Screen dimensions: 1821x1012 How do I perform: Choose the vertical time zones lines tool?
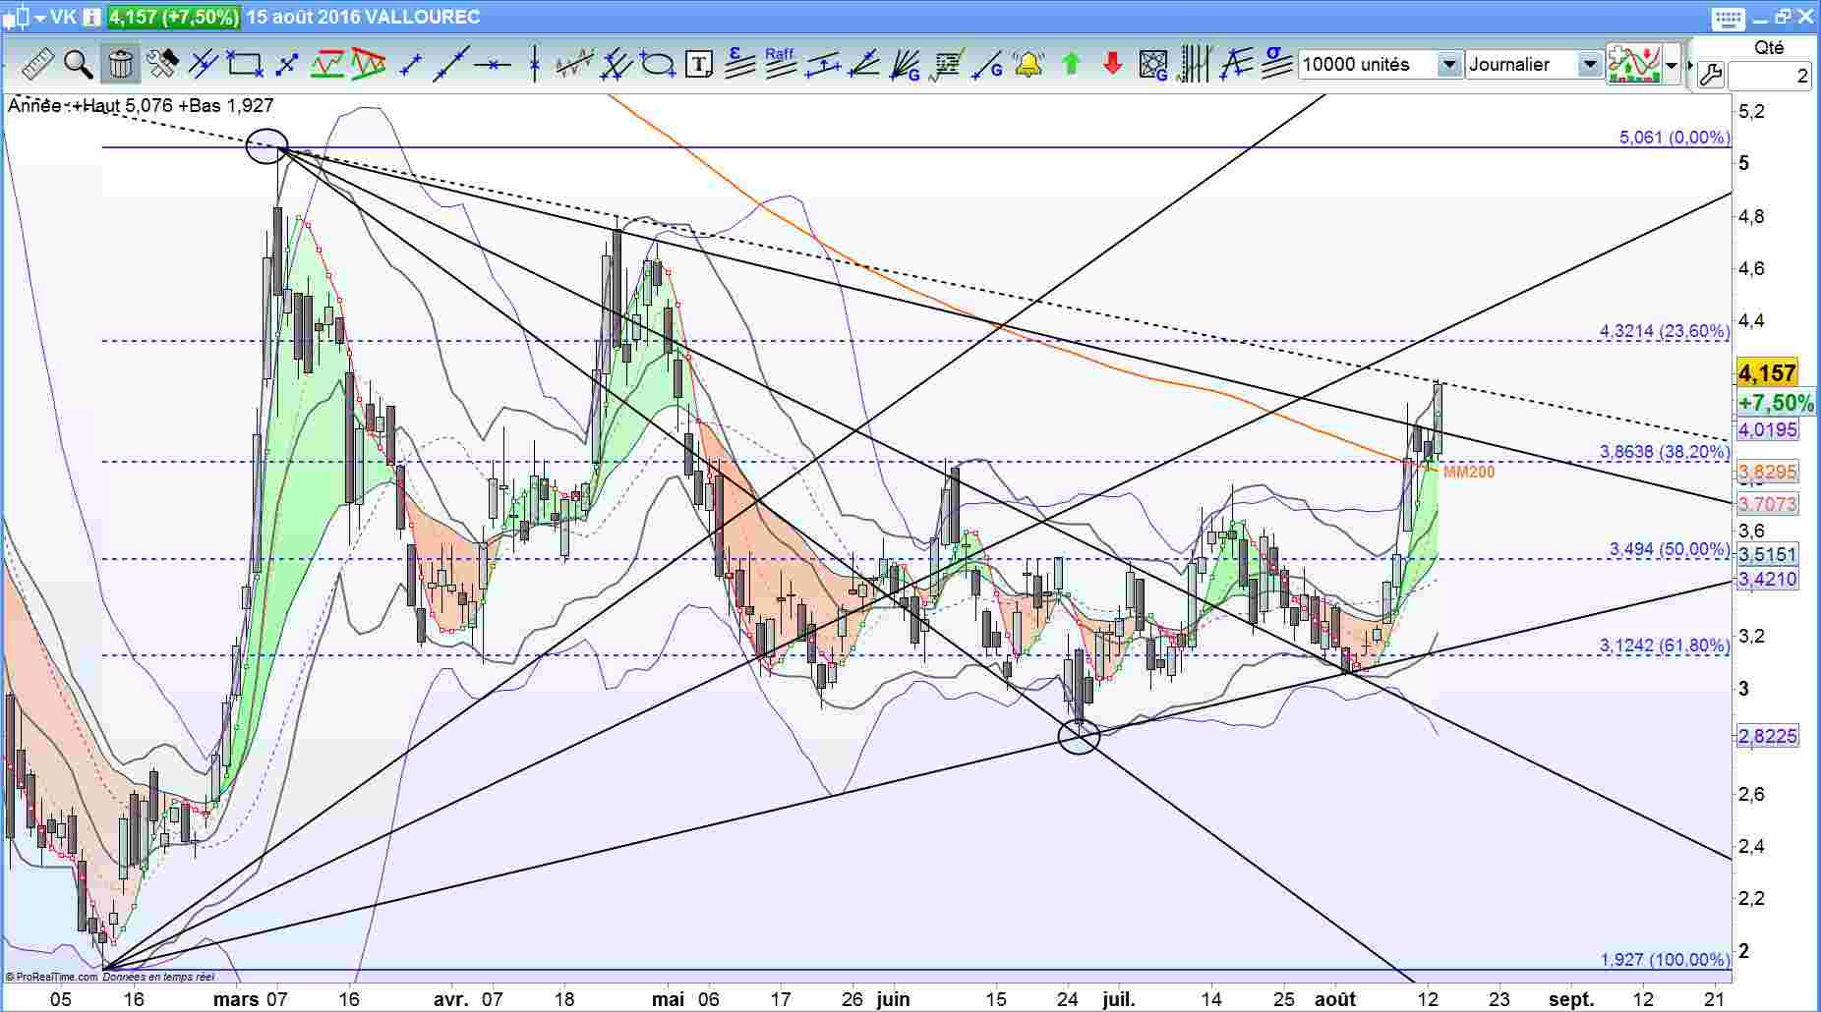pos(1195,65)
